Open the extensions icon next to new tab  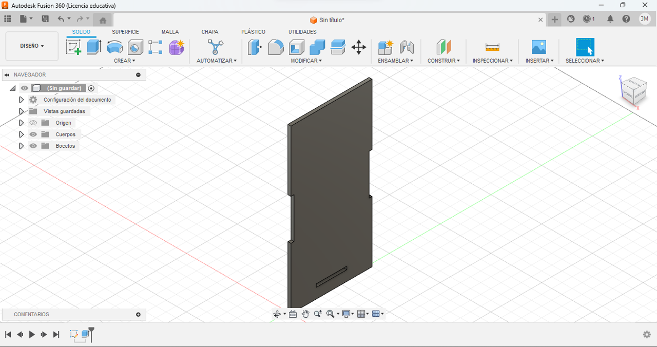coord(571,19)
